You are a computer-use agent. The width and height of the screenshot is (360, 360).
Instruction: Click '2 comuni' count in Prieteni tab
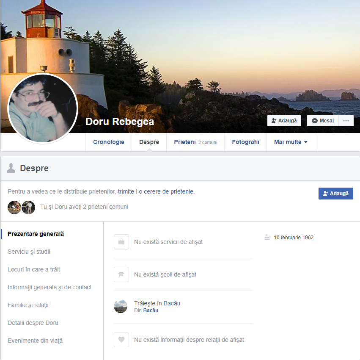[x=208, y=142]
